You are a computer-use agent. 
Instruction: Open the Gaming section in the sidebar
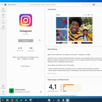click(x=3, y=21)
